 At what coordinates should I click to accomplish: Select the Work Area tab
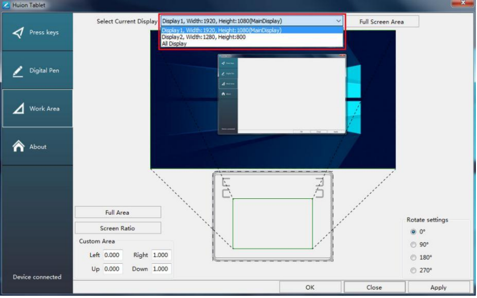[38, 108]
